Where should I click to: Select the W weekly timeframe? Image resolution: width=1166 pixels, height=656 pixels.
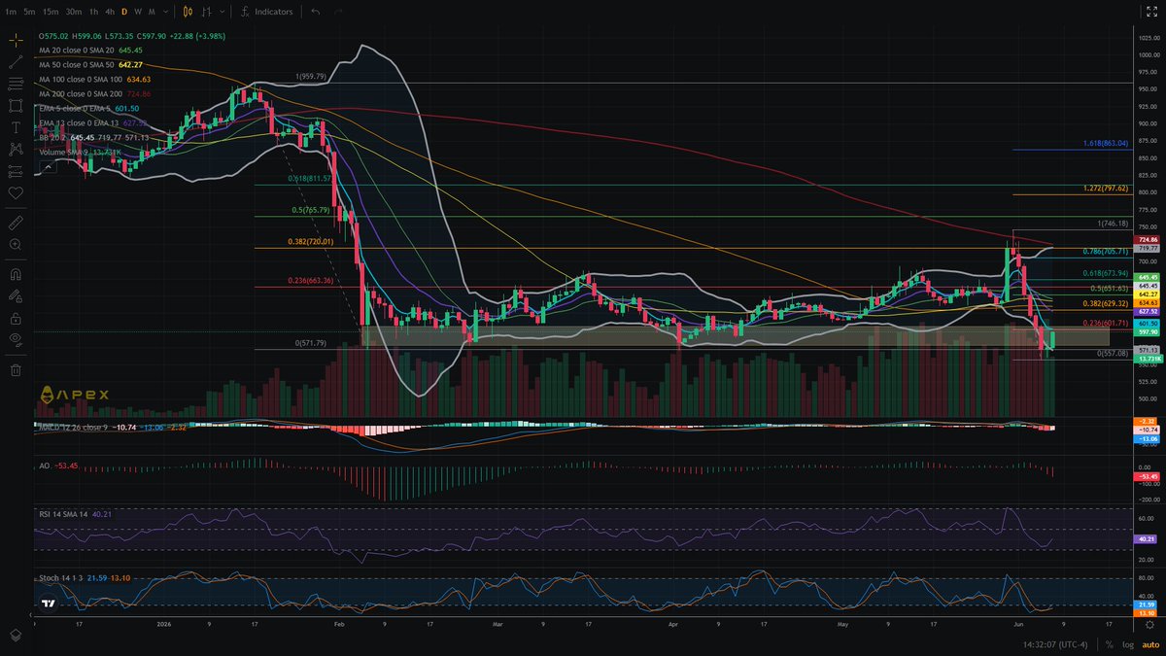(138, 12)
